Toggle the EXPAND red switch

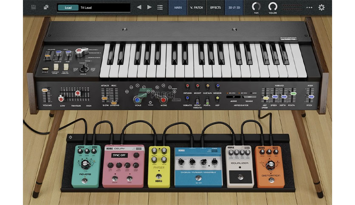coord(187,87)
